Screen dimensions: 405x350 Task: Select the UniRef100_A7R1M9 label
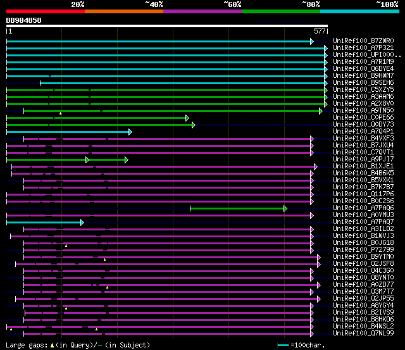pyautogui.click(x=363, y=62)
